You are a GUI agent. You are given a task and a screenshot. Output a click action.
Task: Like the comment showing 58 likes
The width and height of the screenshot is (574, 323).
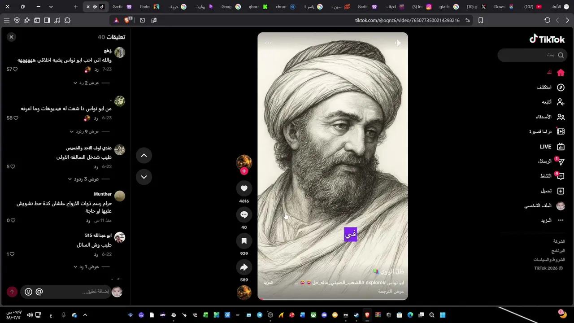16,118
